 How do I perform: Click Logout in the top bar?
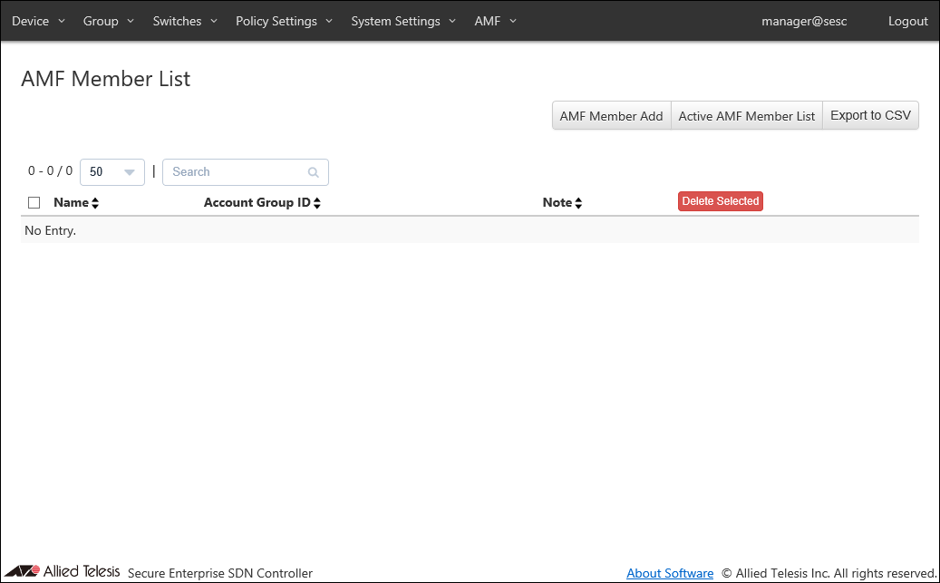pyautogui.click(x=907, y=21)
